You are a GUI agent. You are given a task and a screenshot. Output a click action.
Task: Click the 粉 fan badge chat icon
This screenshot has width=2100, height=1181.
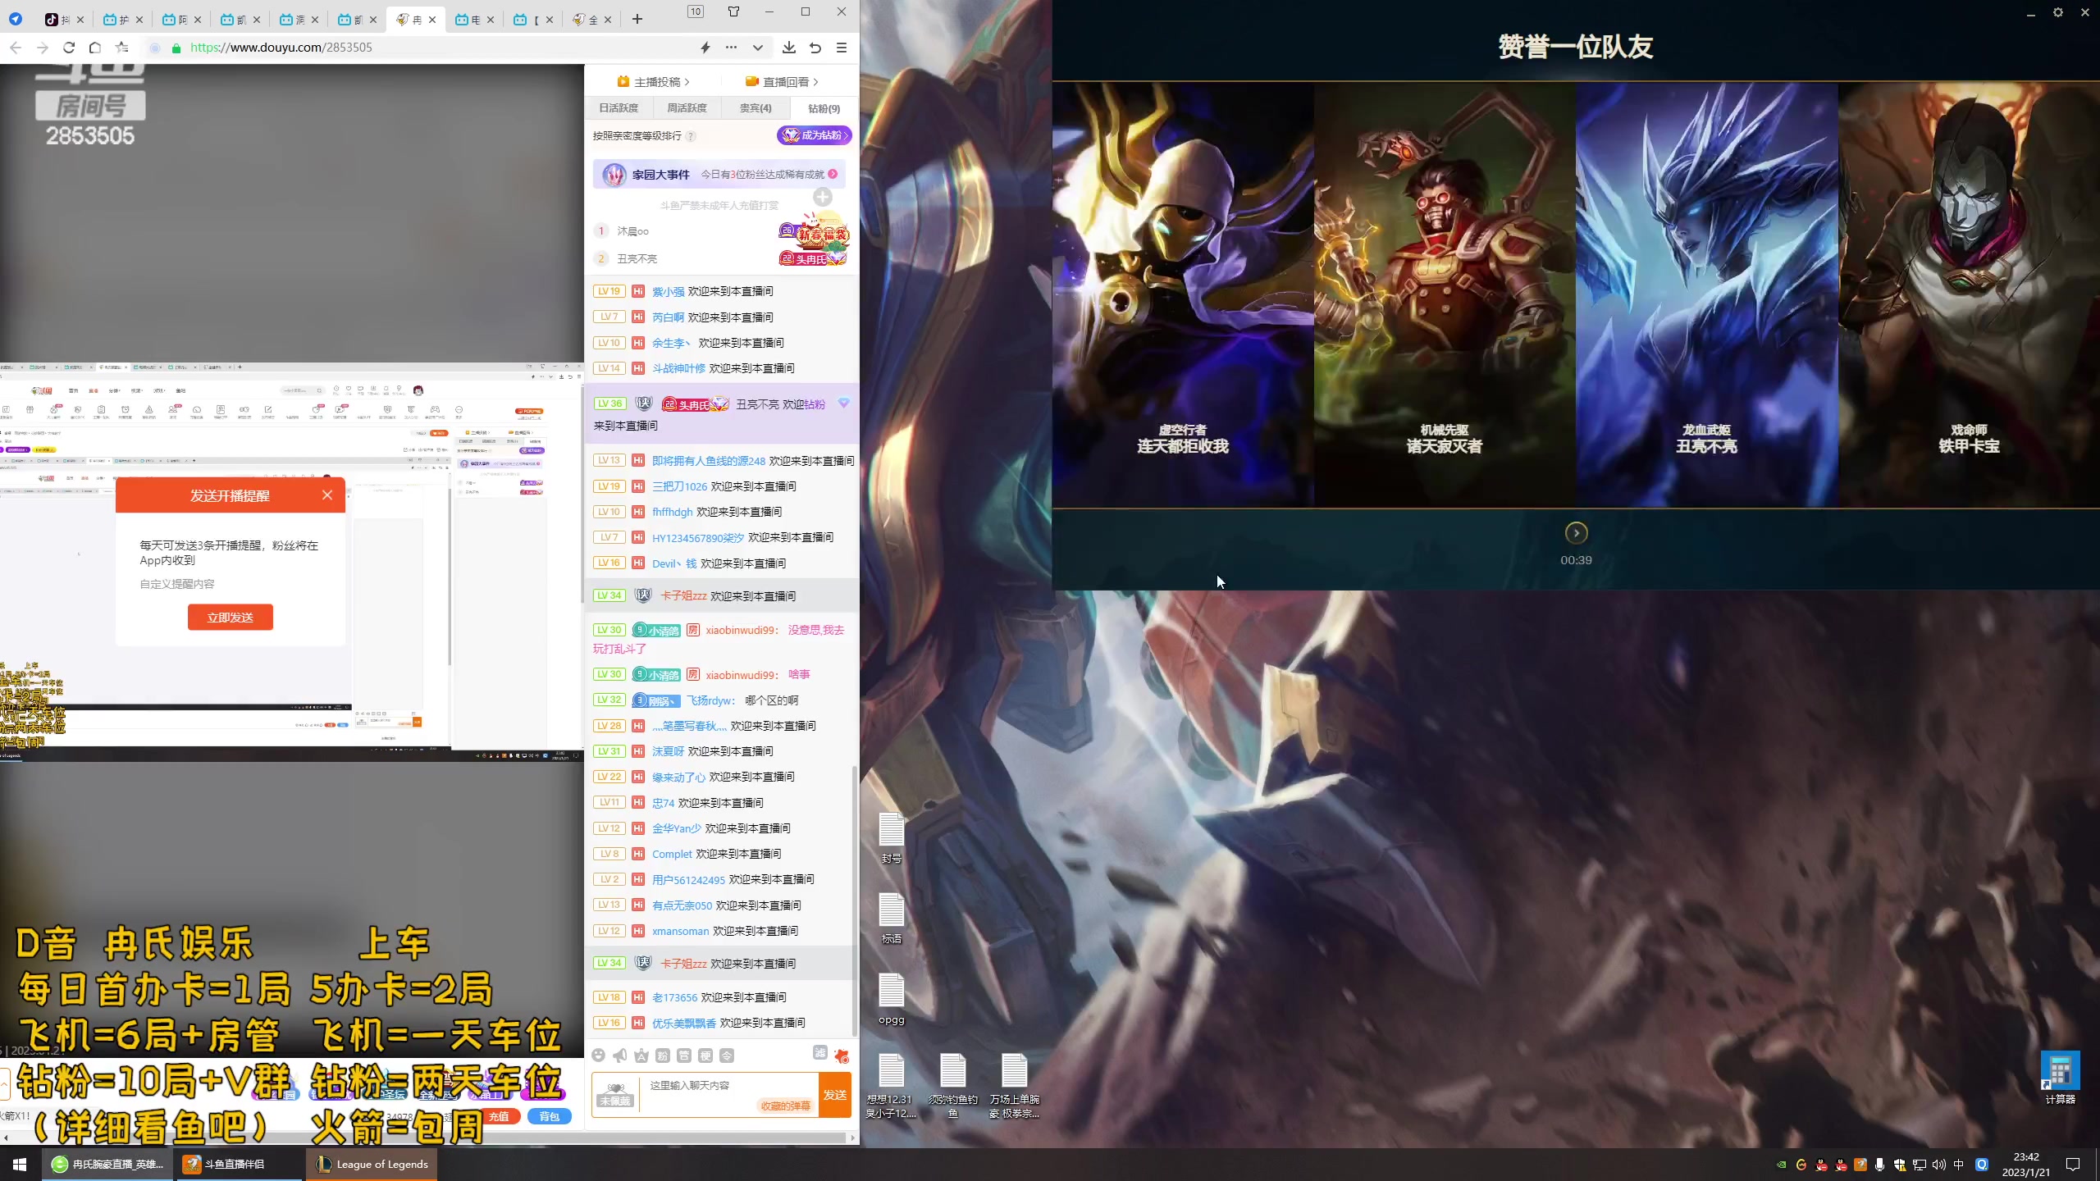663,1056
